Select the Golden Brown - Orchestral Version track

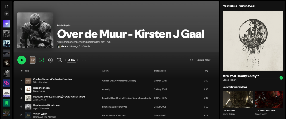(53, 79)
